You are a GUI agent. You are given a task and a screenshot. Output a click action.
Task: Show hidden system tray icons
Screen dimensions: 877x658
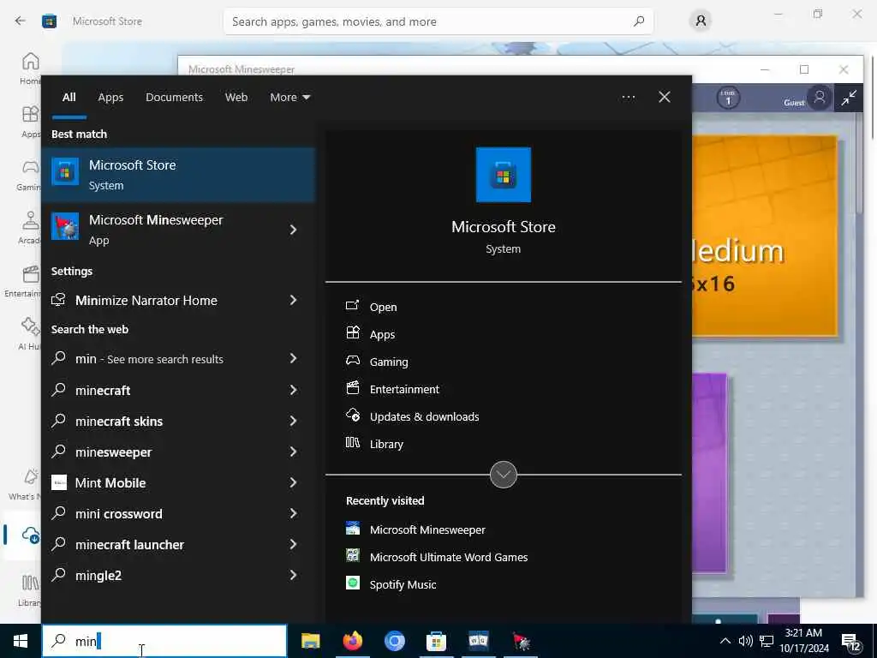tap(725, 641)
